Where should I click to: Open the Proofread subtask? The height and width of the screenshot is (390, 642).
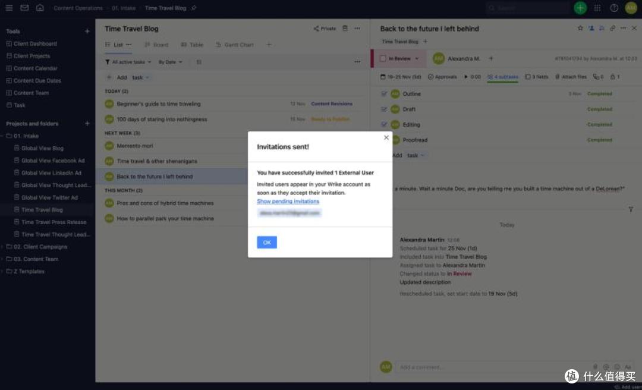(415, 140)
